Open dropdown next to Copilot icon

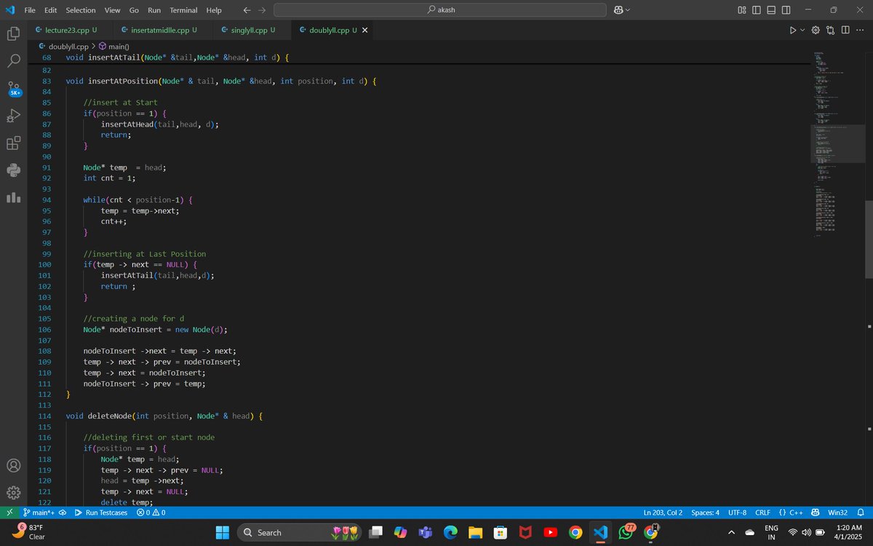point(628,10)
